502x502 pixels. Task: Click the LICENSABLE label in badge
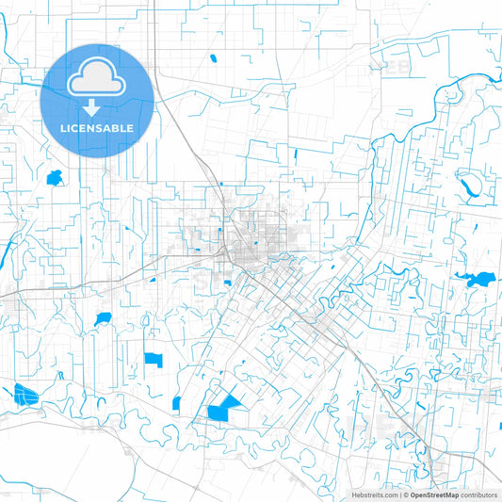tap(97, 128)
